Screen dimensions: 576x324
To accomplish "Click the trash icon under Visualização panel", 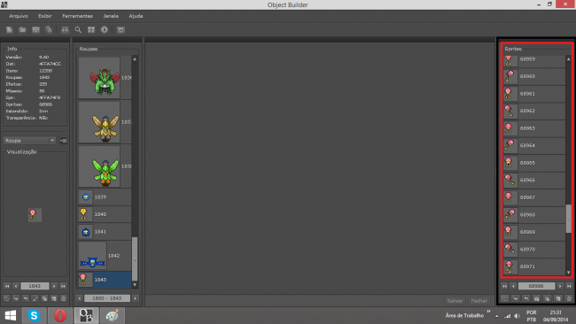I will pos(63,298).
